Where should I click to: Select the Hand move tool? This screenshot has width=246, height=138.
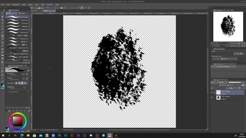[2, 16]
